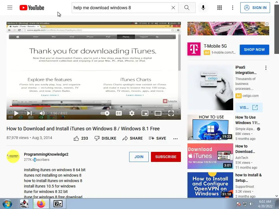
Task: Toggle theater mode
Action: click(x=158, y=113)
